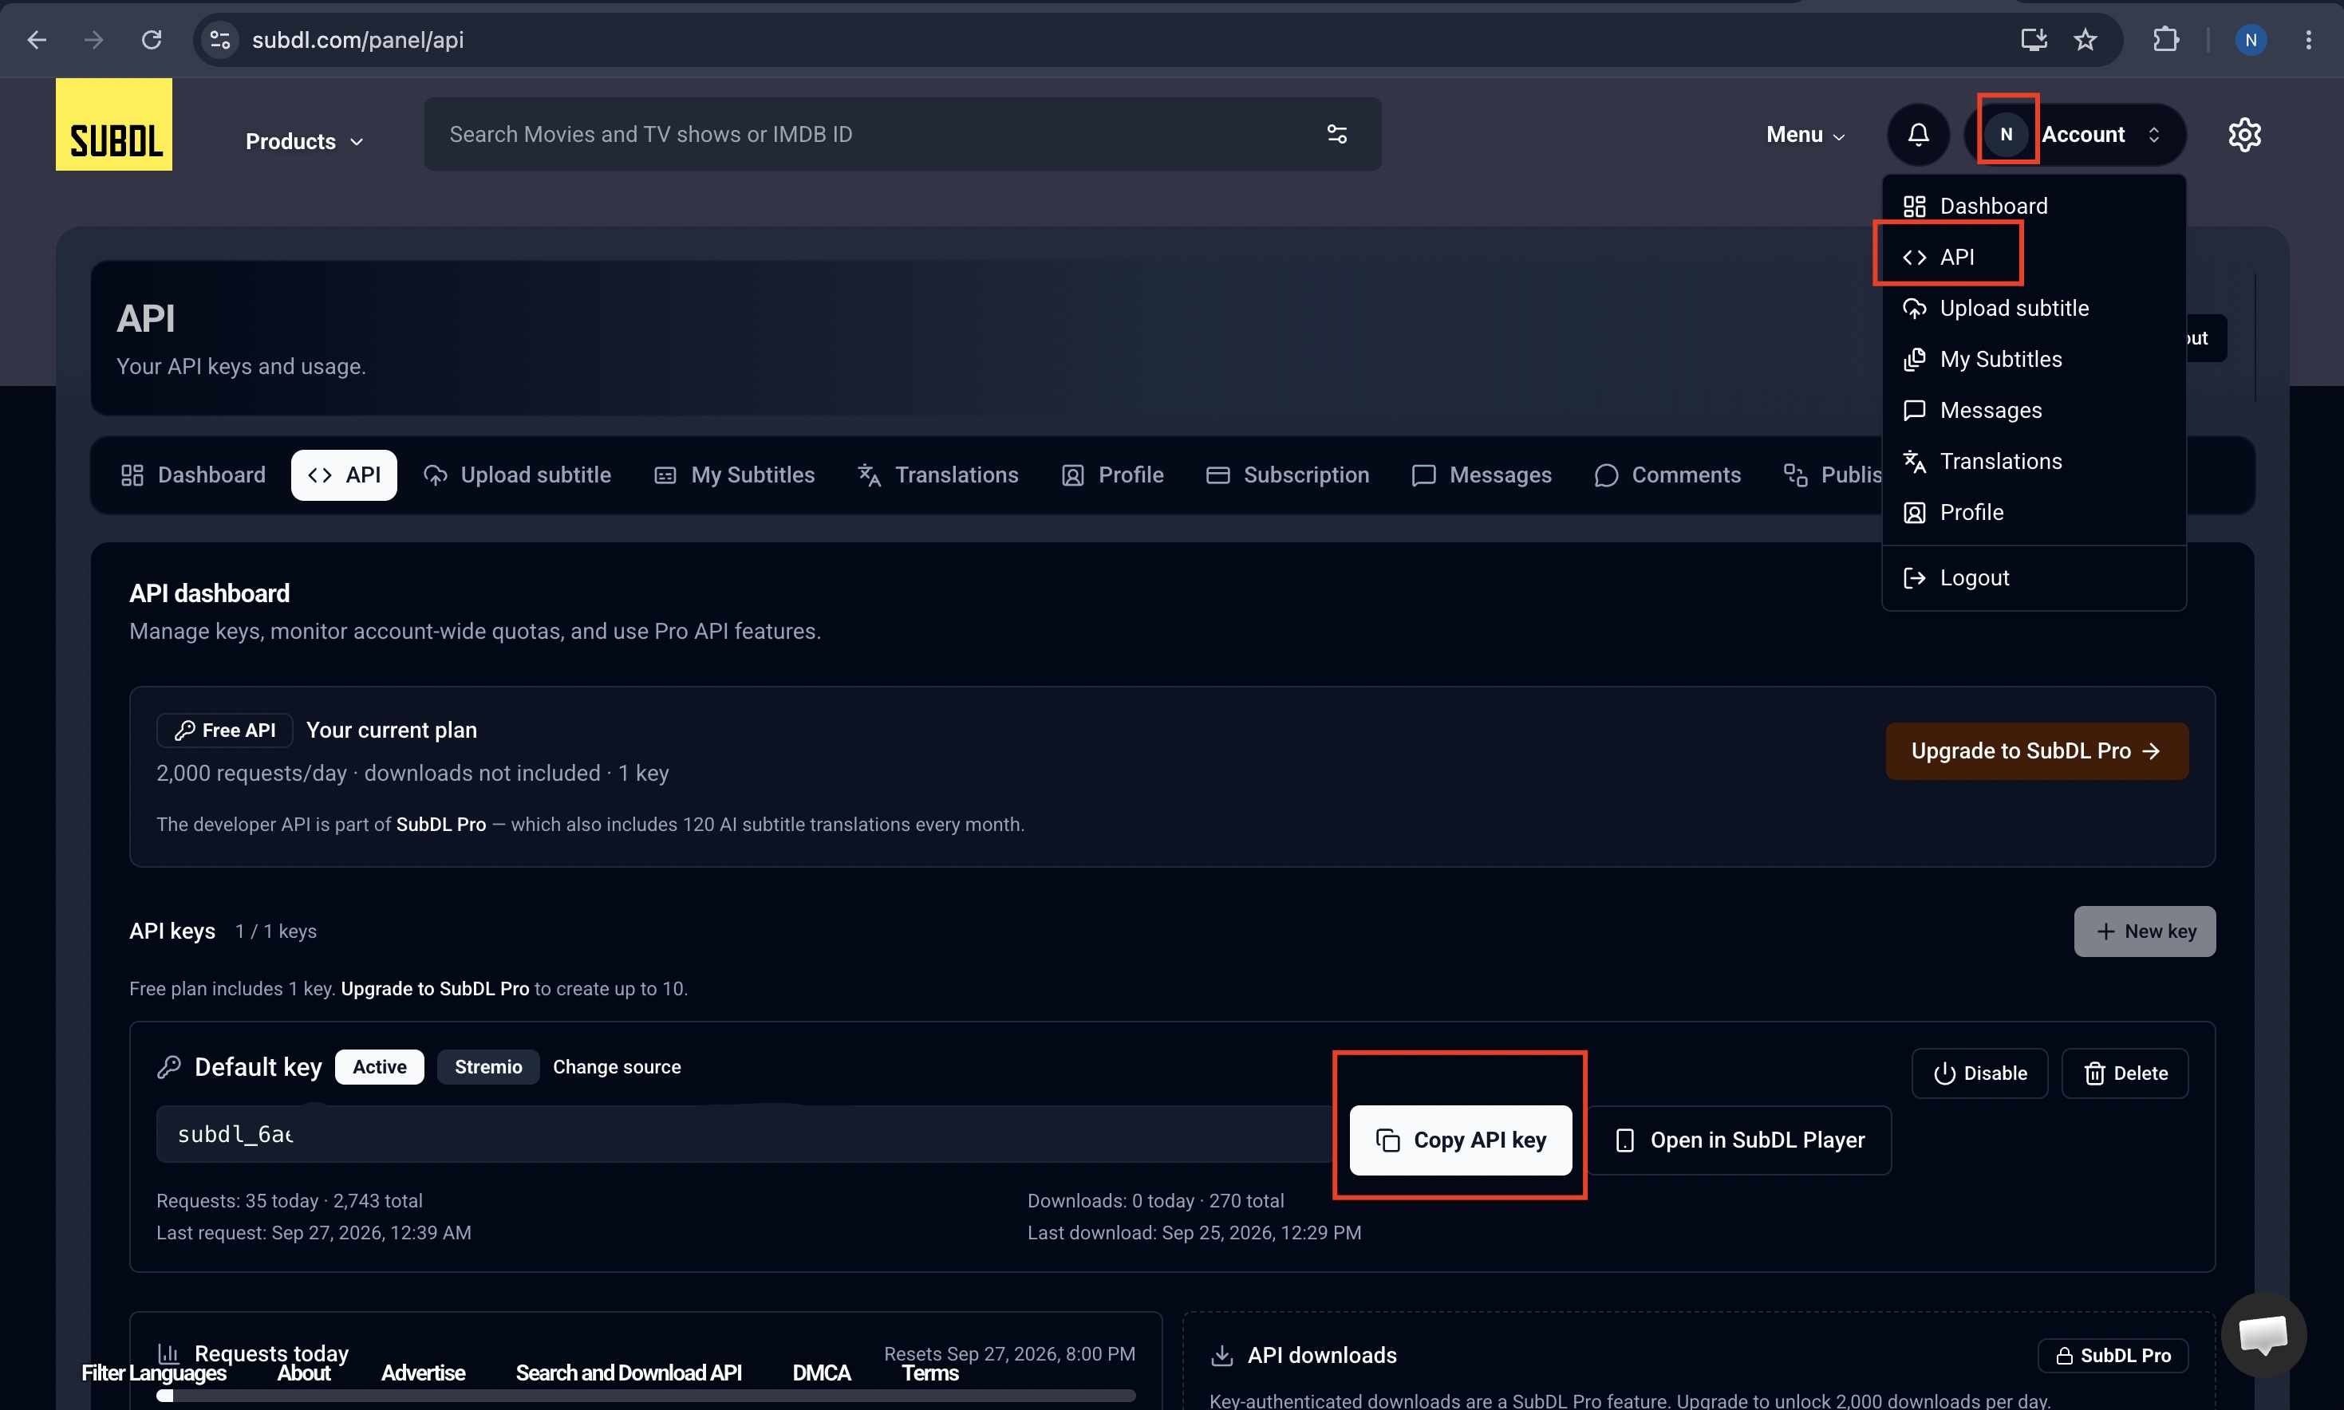Switch to the Upload subtitle tab
The width and height of the screenshot is (2344, 1410).
(x=517, y=475)
